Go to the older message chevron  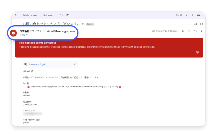pos(192,15)
